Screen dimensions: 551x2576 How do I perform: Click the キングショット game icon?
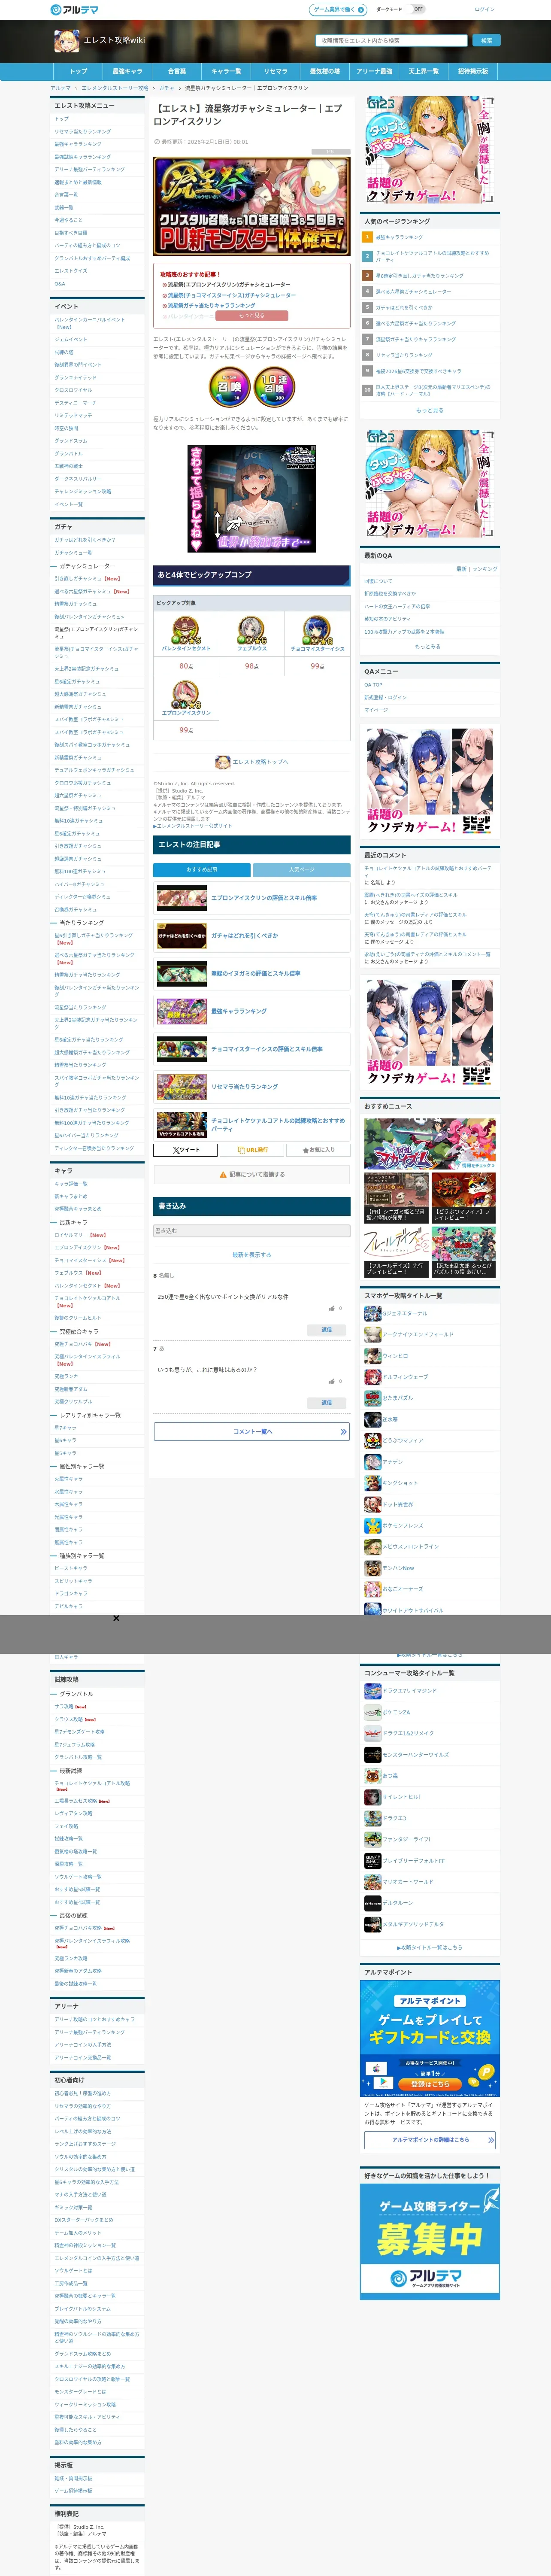point(372,1483)
